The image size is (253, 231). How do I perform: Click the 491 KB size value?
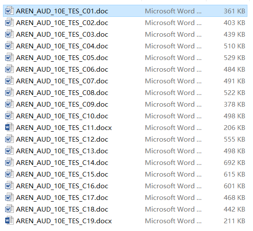234,81
